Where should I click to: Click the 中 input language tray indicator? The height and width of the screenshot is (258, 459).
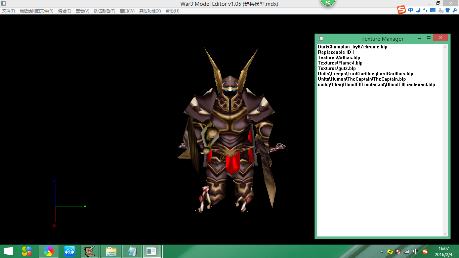coord(415,251)
